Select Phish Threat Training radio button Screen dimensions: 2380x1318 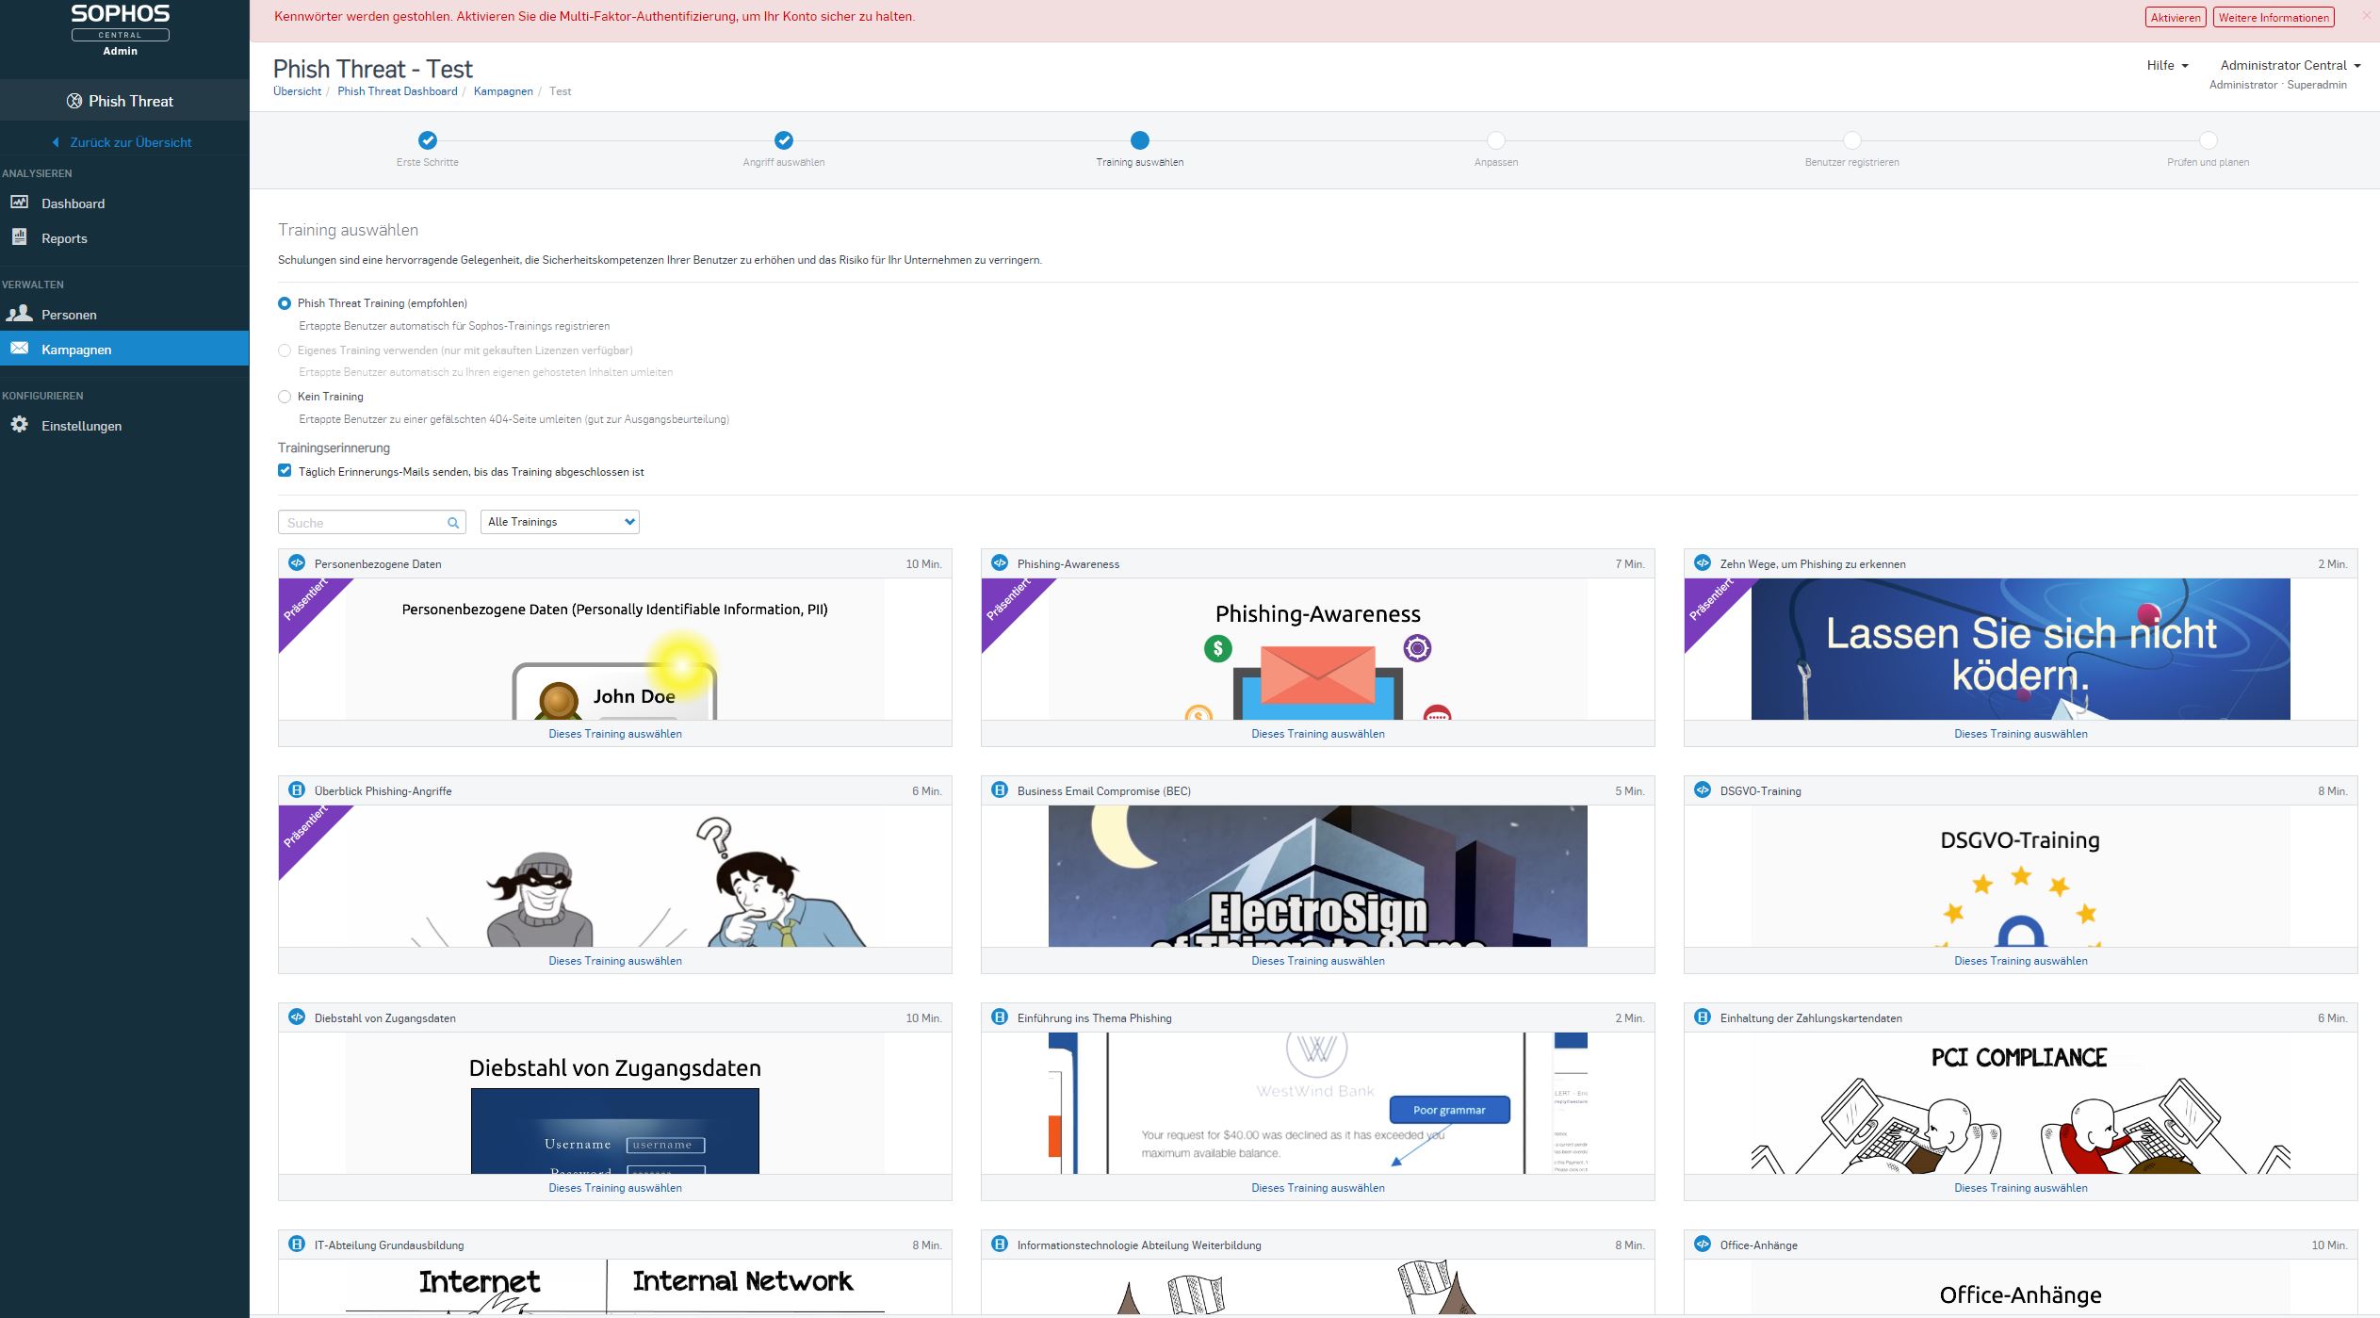[x=285, y=303]
